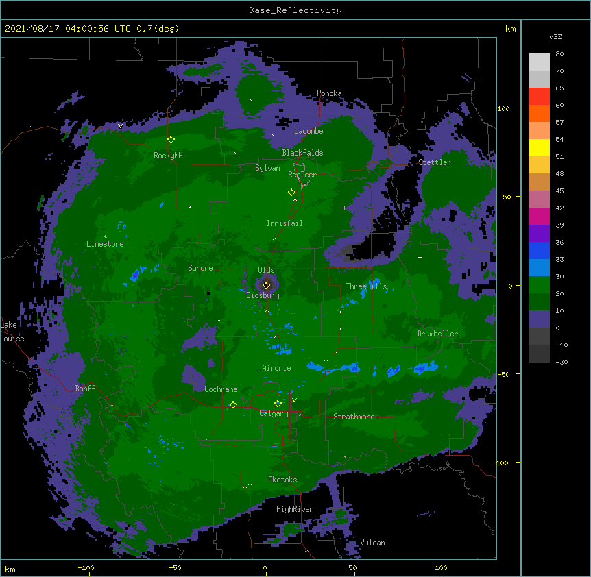Click the Stettler city label

[435, 162]
